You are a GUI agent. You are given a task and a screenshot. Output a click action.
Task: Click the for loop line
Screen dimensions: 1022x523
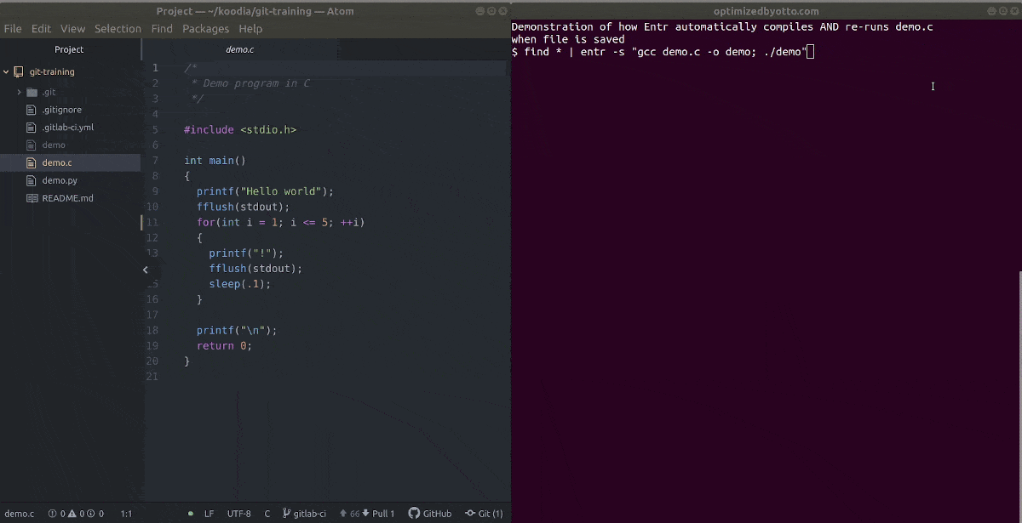[280, 222]
